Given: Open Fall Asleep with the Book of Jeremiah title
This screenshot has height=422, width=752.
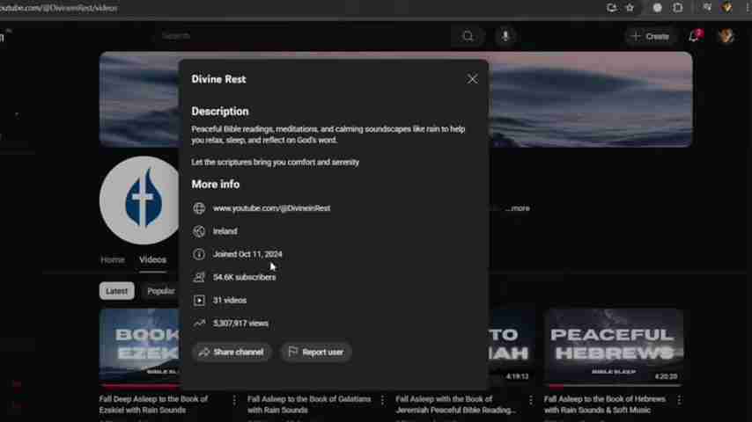Looking at the screenshot, I should [455, 404].
